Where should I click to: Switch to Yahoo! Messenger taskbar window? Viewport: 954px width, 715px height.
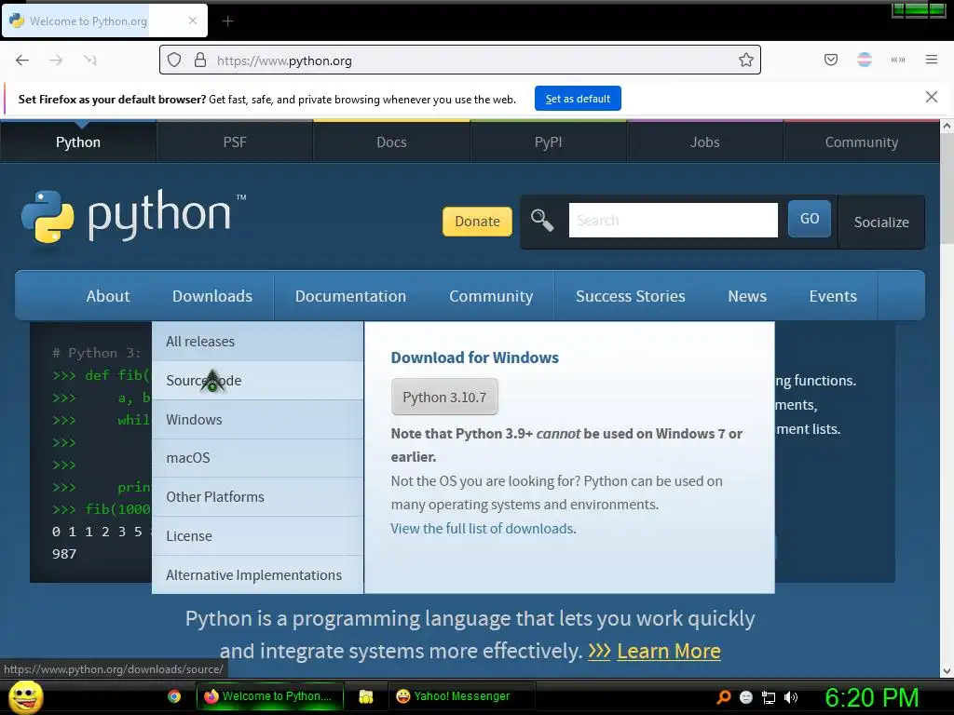pyautogui.click(x=462, y=696)
